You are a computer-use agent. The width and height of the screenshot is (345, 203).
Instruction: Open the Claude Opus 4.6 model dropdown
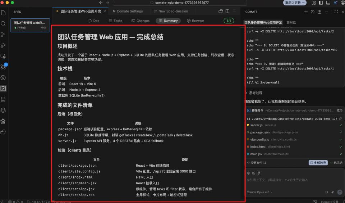pos(259,192)
